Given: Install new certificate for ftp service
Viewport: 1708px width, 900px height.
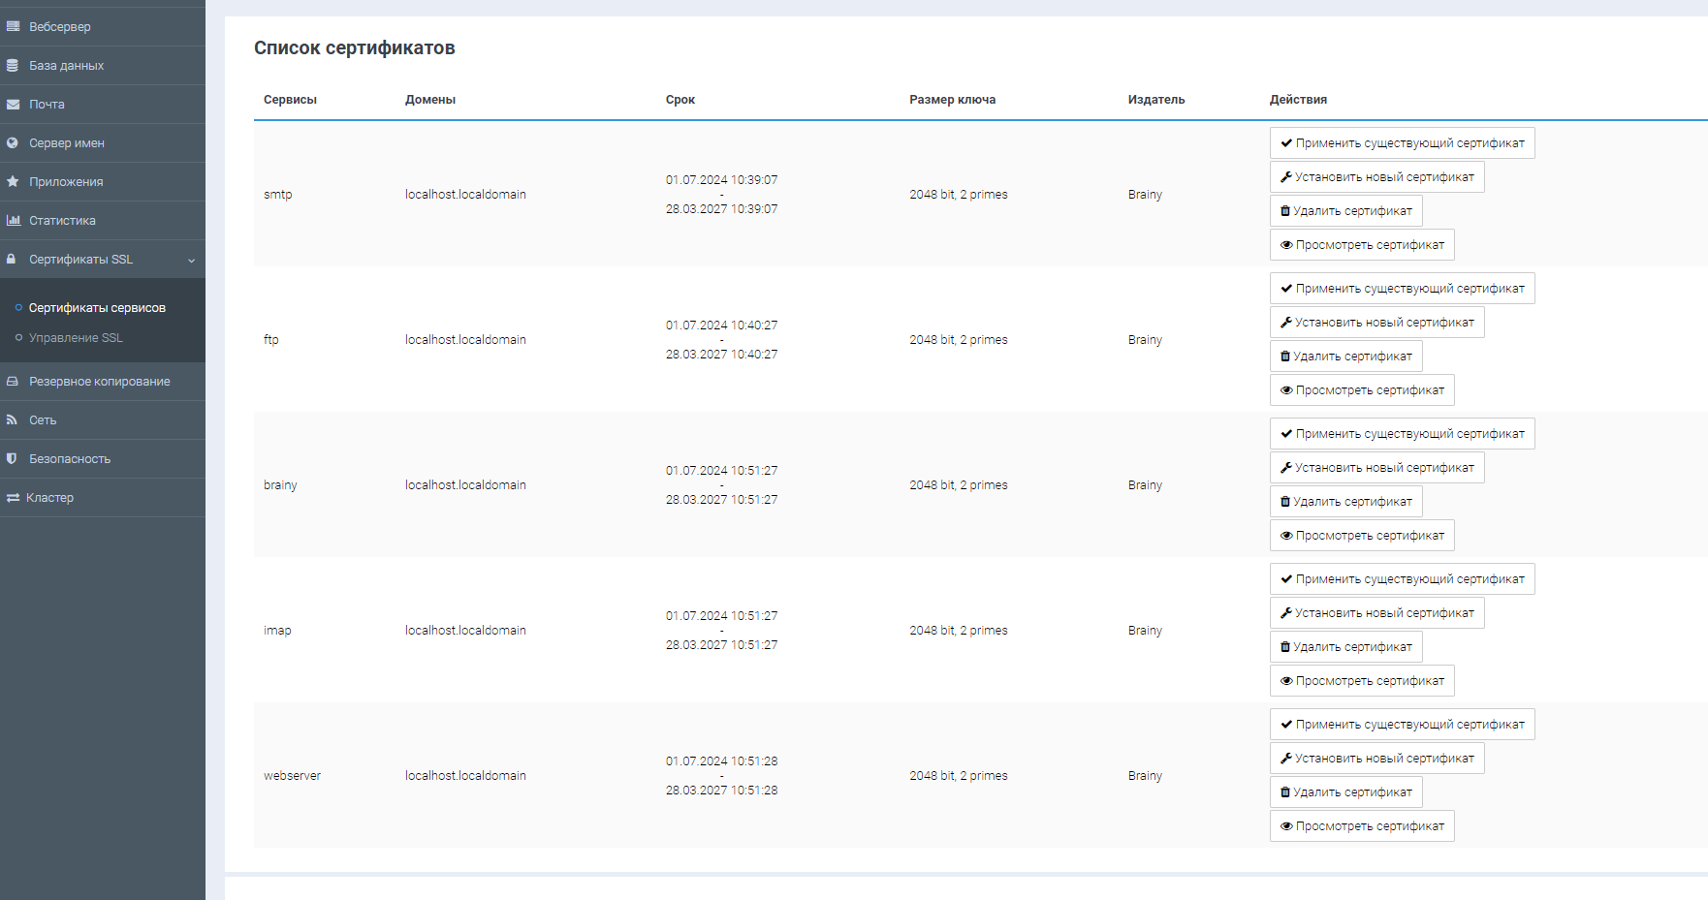Looking at the screenshot, I should pyautogui.click(x=1376, y=323).
